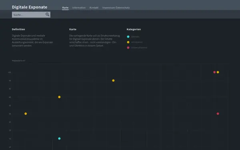The height and width of the screenshot is (150, 240).
Task: Click the y-axis label 25
Action: pos(10,122)
